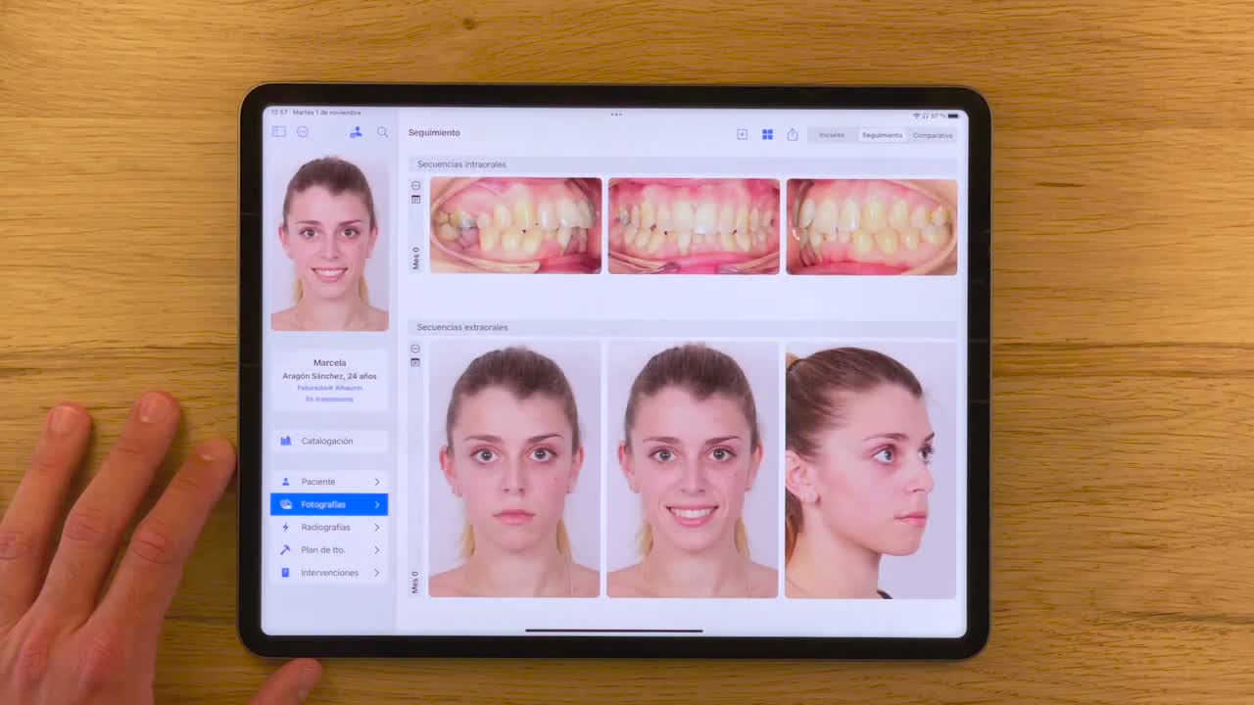Viewport: 1254px width, 705px height.
Task: Select the Seguimiento tab
Action: click(883, 135)
